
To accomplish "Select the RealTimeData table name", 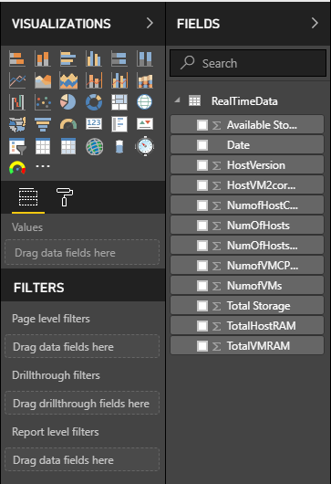I will coord(244,101).
